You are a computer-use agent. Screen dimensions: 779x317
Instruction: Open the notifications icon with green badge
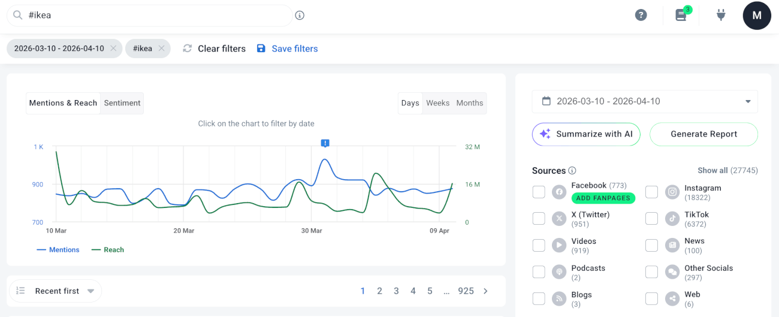coord(681,15)
